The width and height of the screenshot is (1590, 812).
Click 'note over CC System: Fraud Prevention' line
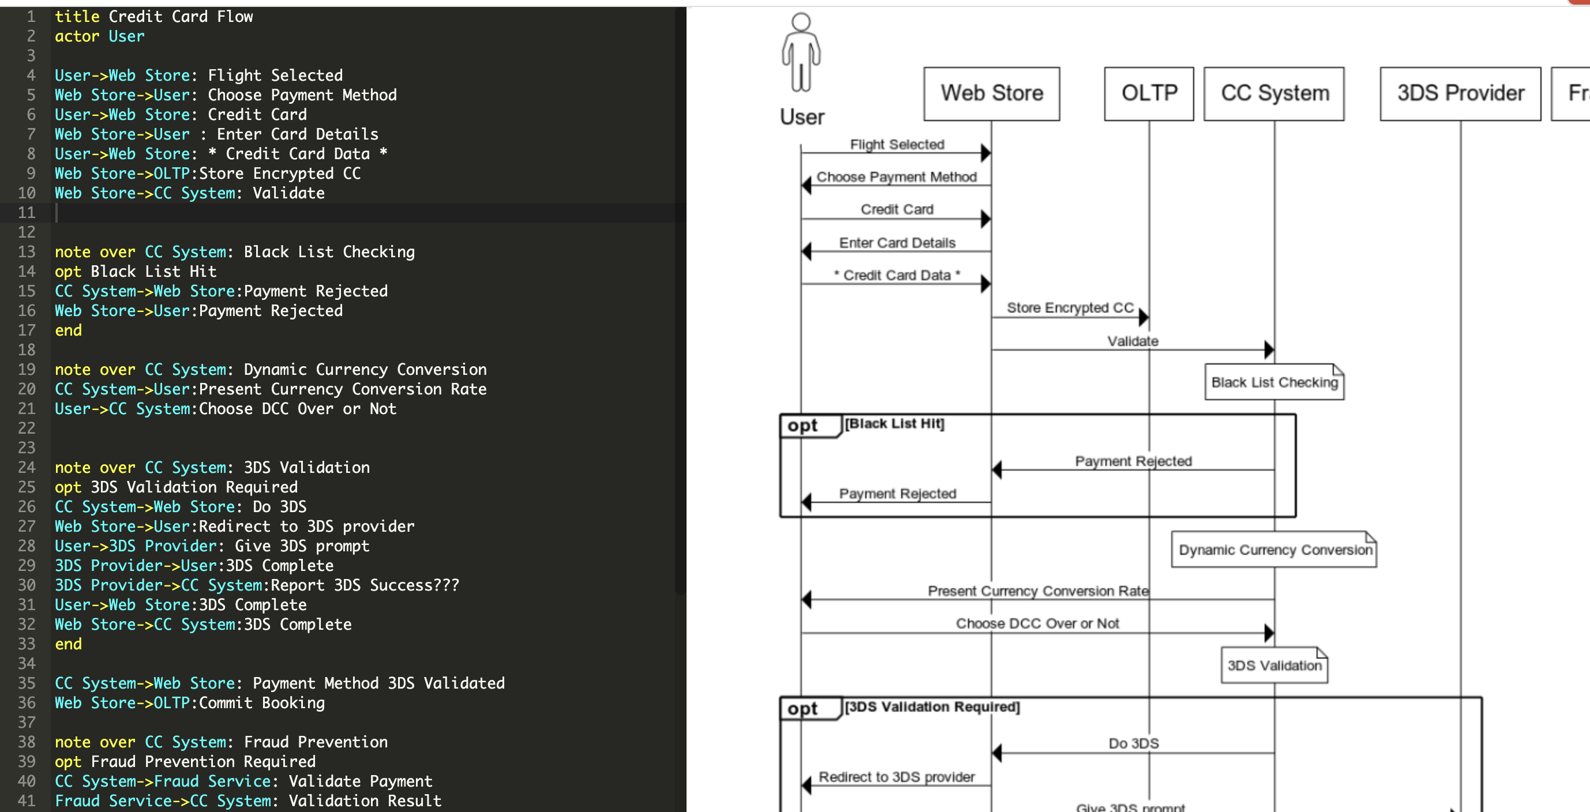221,742
